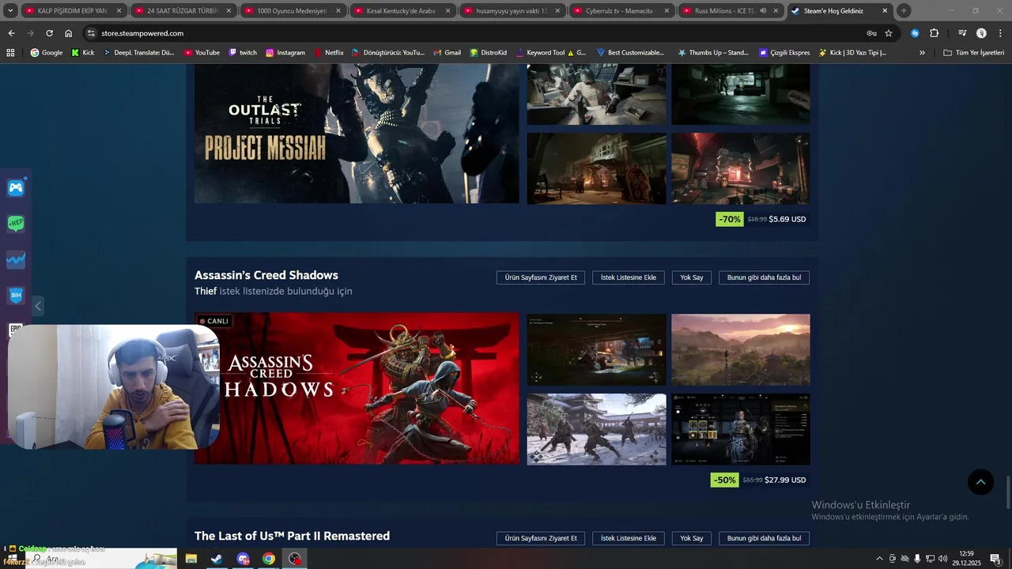Image resolution: width=1012 pixels, height=569 pixels.
Task: Open the apps grid in bookmarks bar
Action: coord(10,52)
